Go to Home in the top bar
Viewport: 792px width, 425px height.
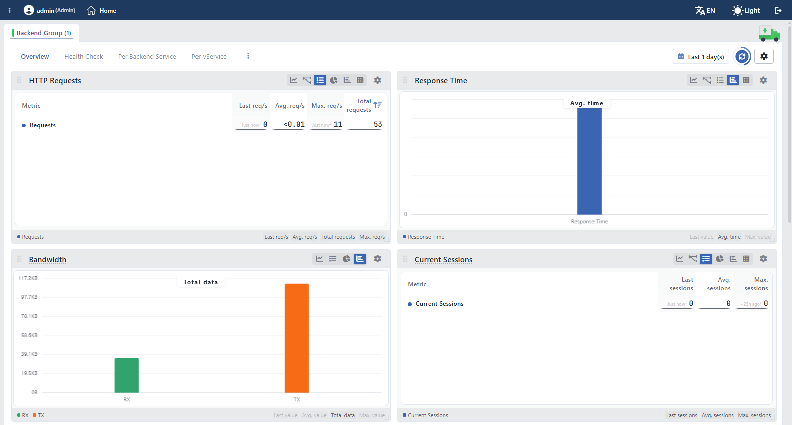pyautogui.click(x=102, y=10)
